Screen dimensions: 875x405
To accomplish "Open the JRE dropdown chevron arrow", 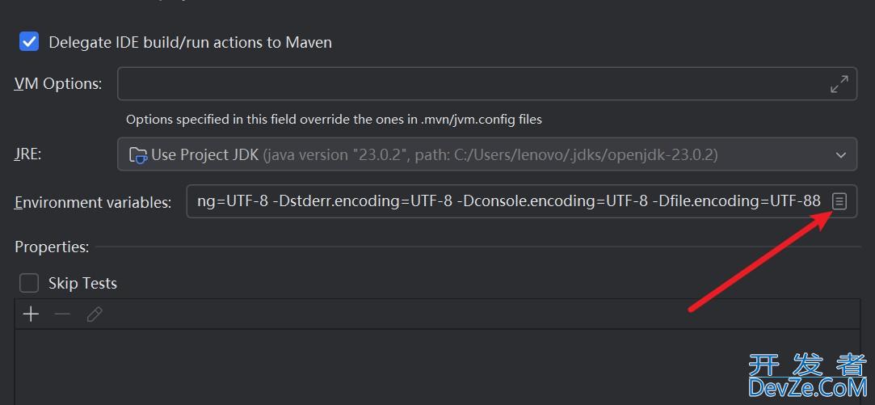I will (x=841, y=154).
